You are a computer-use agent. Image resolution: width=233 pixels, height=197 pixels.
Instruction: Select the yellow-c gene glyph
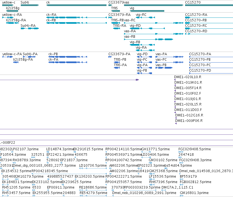point(8,5)
